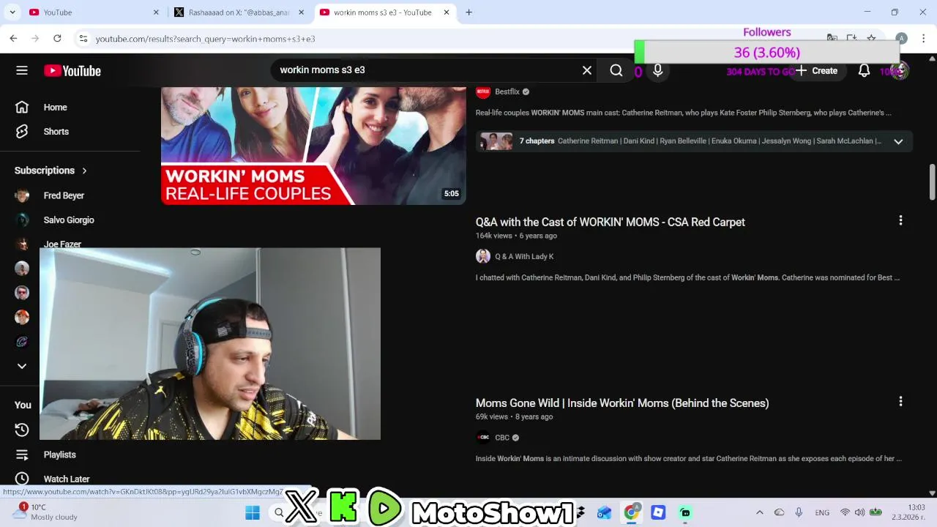Open the YouTube account avatar menu

pos(900,70)
